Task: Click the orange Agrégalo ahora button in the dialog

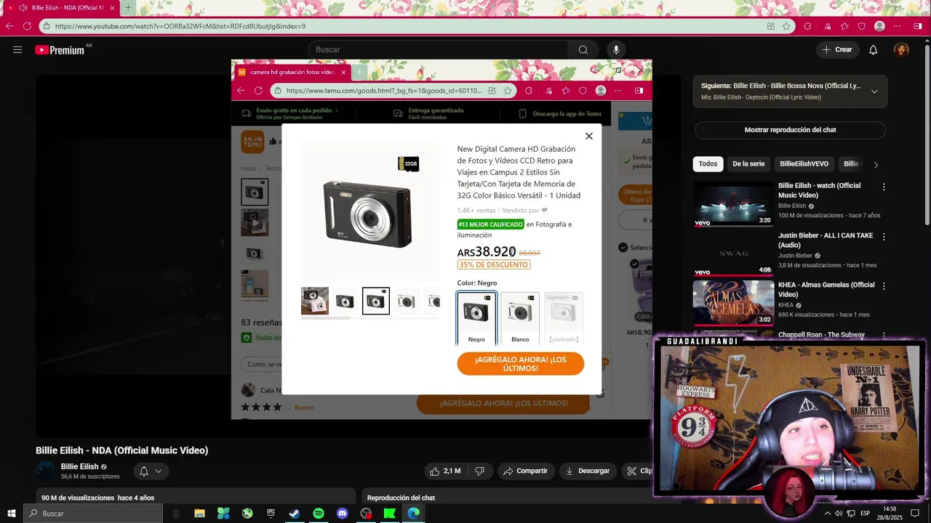Action: point(521,364)
